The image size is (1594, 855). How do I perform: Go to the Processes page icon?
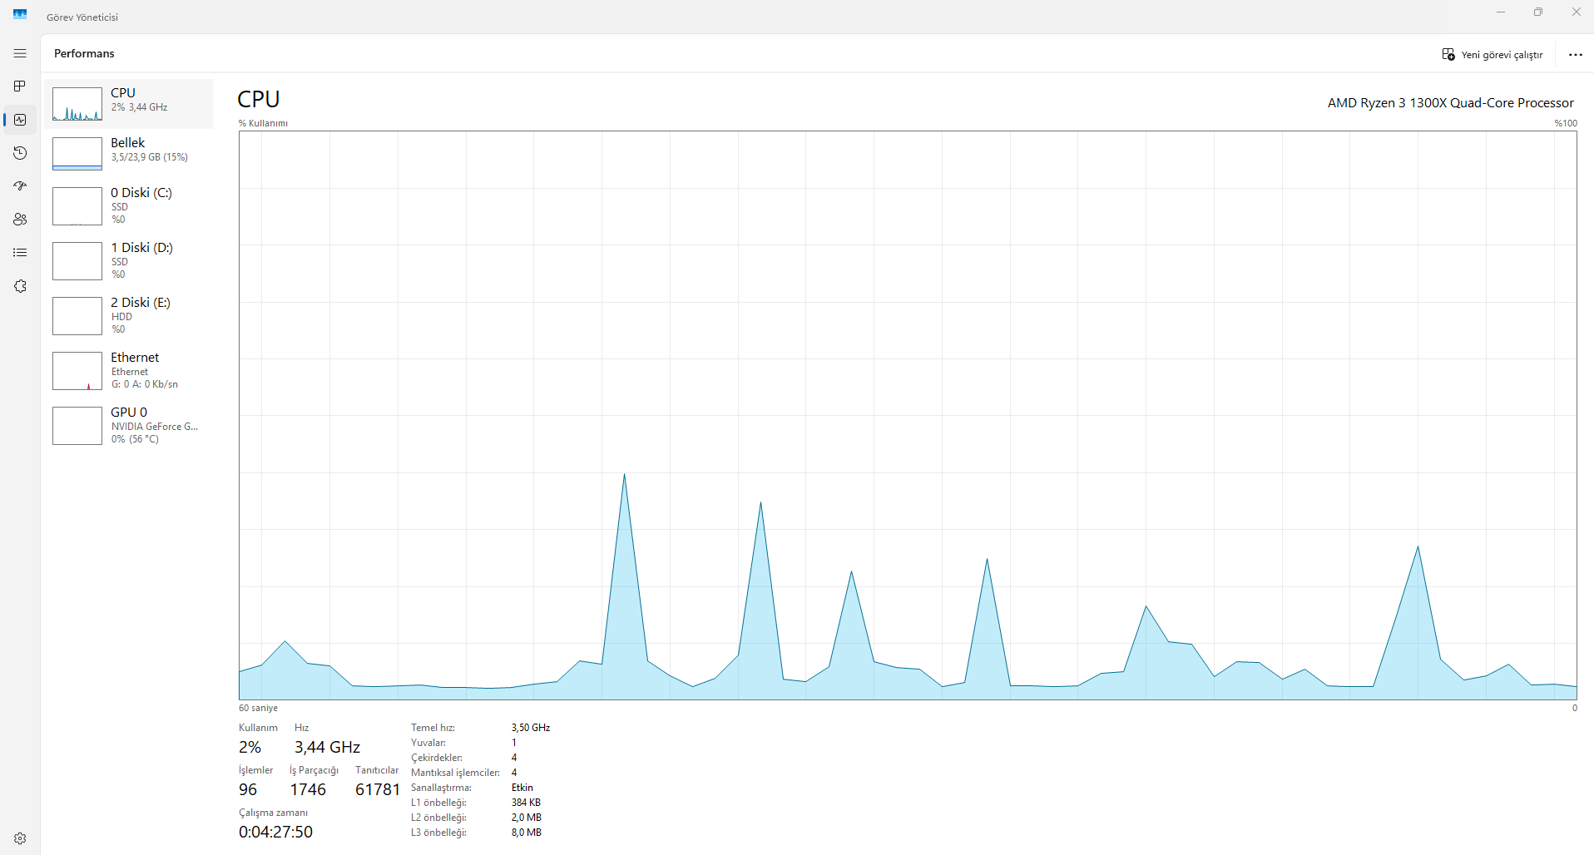pyautogui.click(x=20, y=86)
